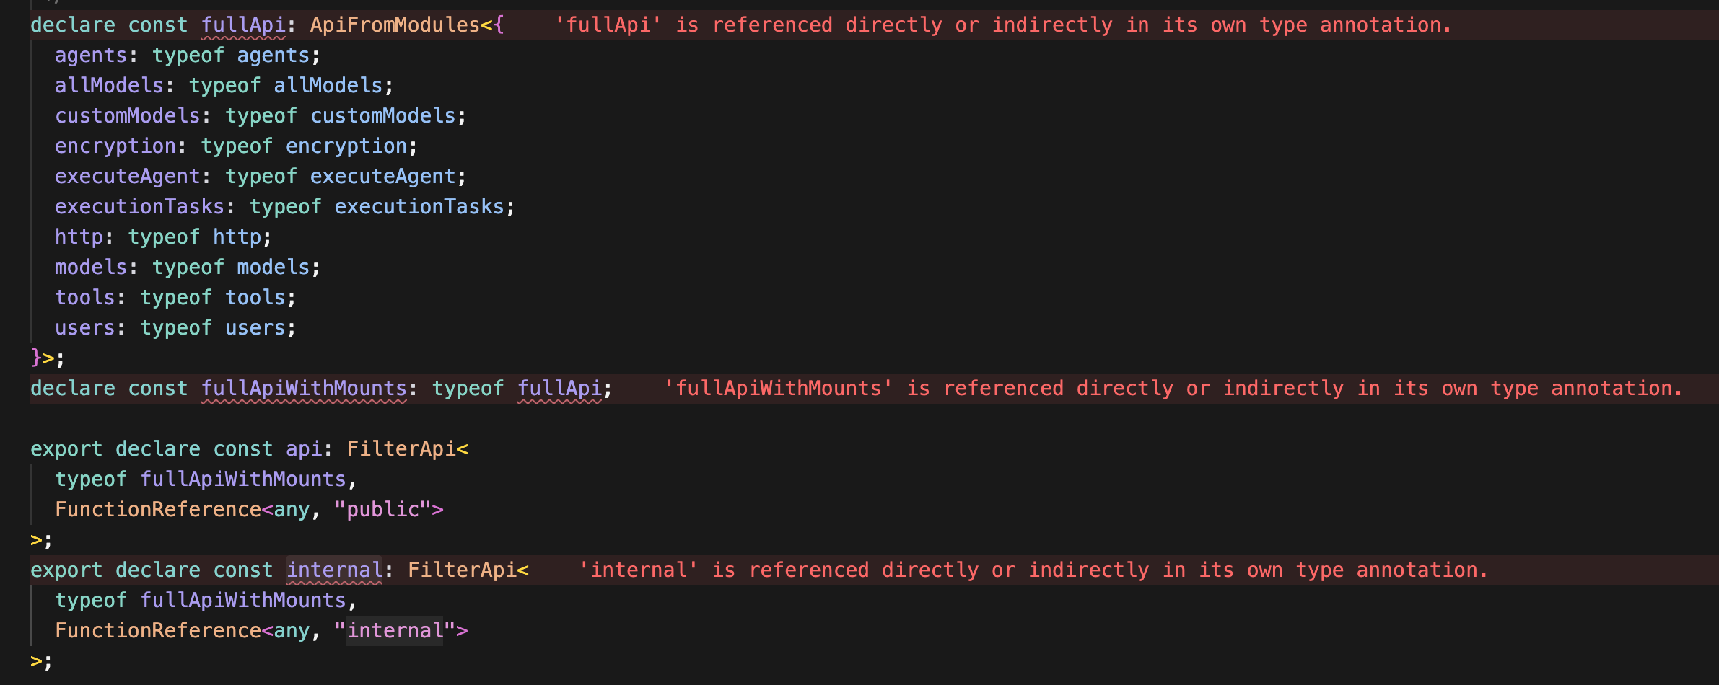The height and width of the screenshot is (685, 1719).
Task: Click the customModels typeof reference value
Action: pyautogui.click(x=382, y=116)
